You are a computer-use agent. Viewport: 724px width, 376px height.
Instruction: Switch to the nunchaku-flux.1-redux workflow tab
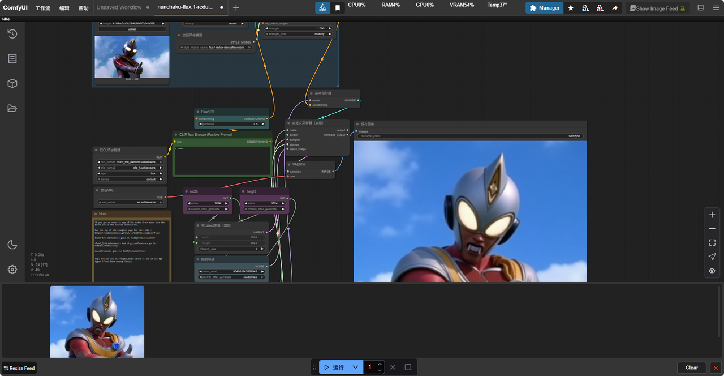[x=186, y=8]
